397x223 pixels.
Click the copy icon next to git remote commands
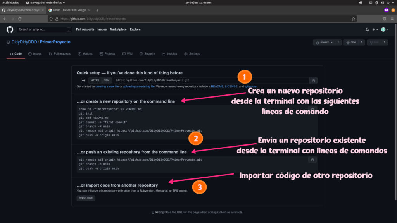pos(312,160)
